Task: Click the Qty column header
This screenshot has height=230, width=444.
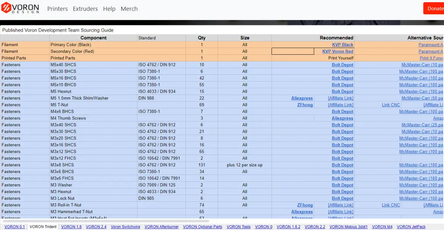Action: (x=202, y=38)
